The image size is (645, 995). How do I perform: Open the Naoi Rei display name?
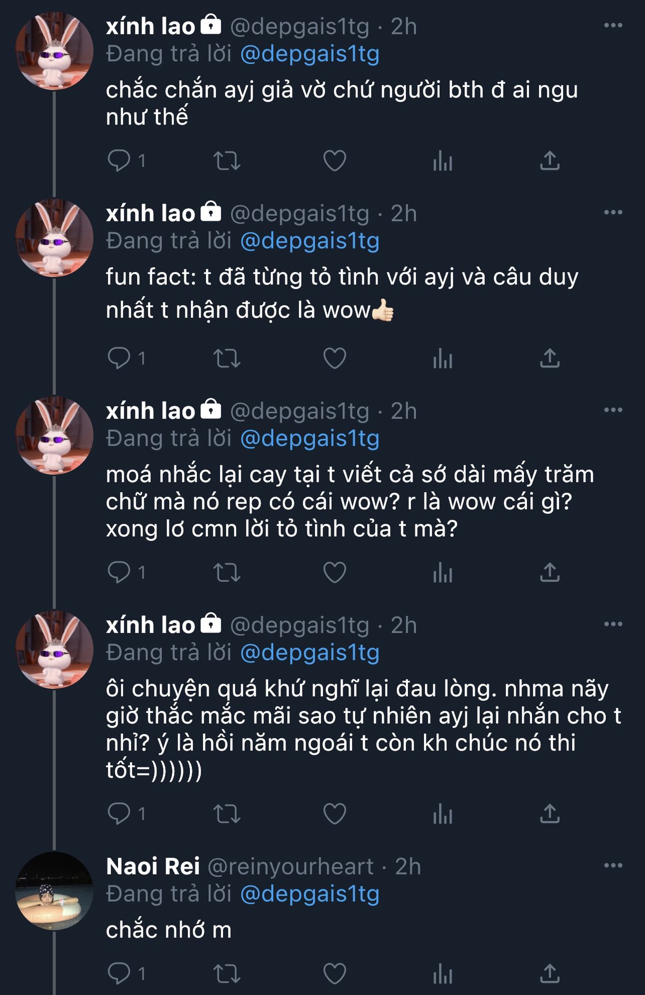(x=153, y=866)
